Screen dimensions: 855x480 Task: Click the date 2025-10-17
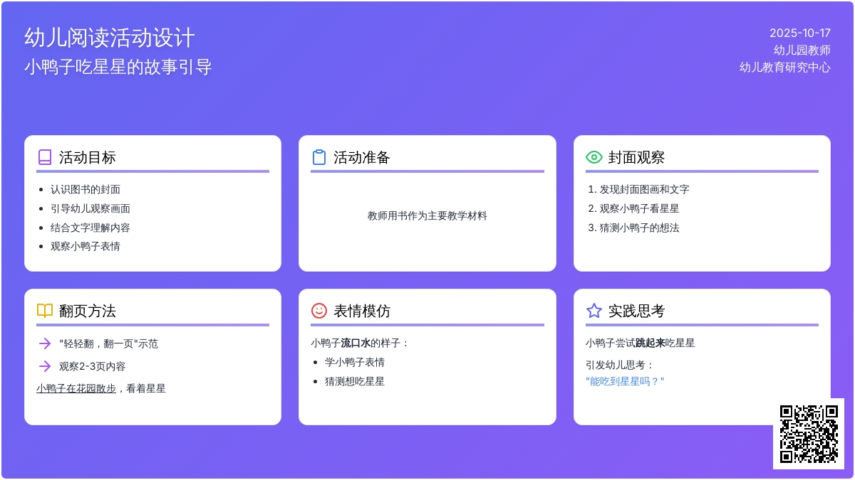point(799,33)
